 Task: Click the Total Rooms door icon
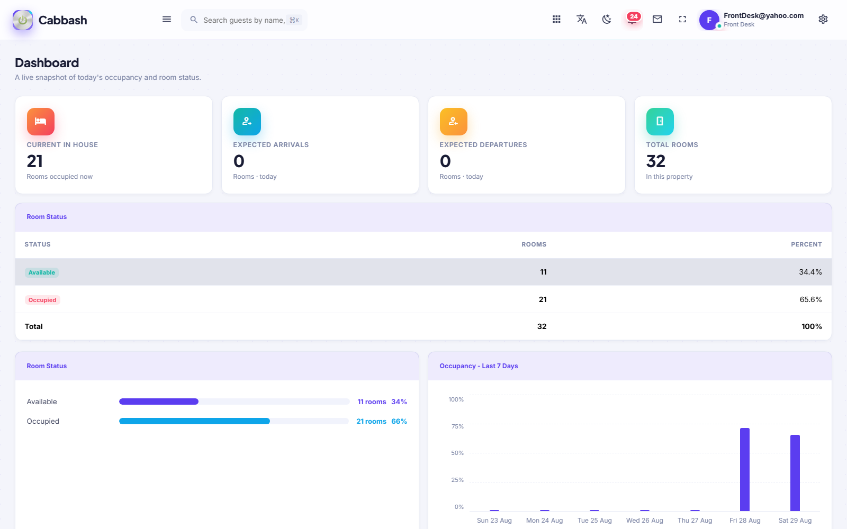tap(660, 122)
